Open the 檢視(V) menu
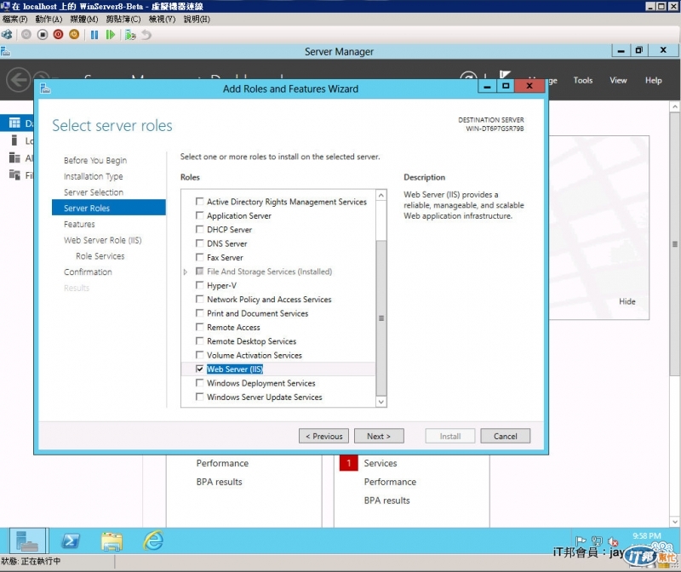This screenshot has height=572, width=681. [162, 19]
